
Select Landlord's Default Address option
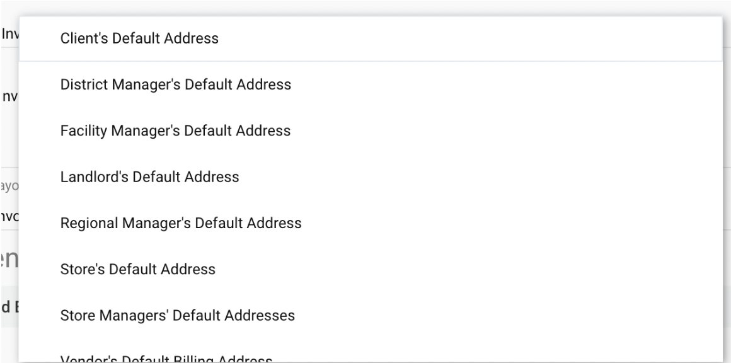(x=149, y=177)
